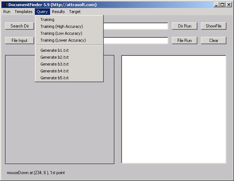Click the Clear button
This screenshot has height=181, width=234.
214,41
